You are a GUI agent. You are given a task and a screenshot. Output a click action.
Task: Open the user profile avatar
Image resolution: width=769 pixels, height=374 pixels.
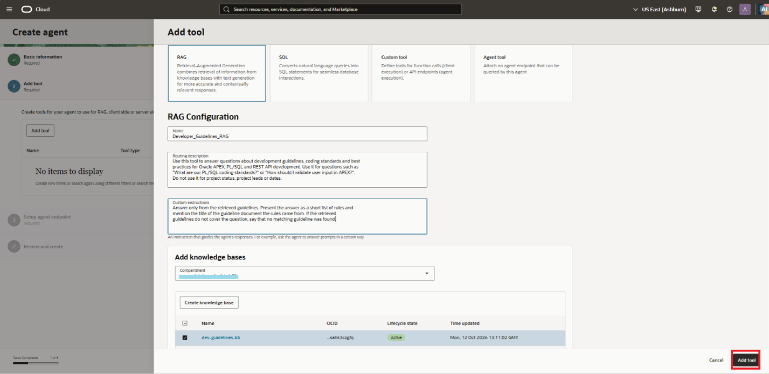point(745,9)
